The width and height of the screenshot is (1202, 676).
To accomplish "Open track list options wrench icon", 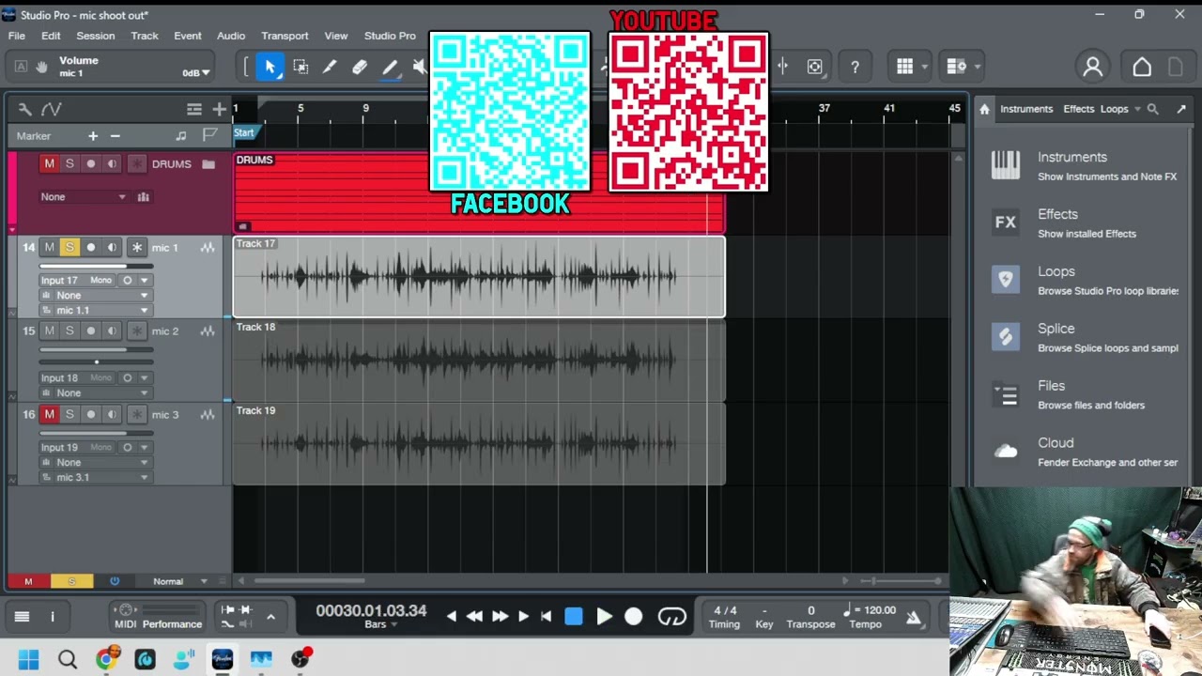I will click(25, 109).
